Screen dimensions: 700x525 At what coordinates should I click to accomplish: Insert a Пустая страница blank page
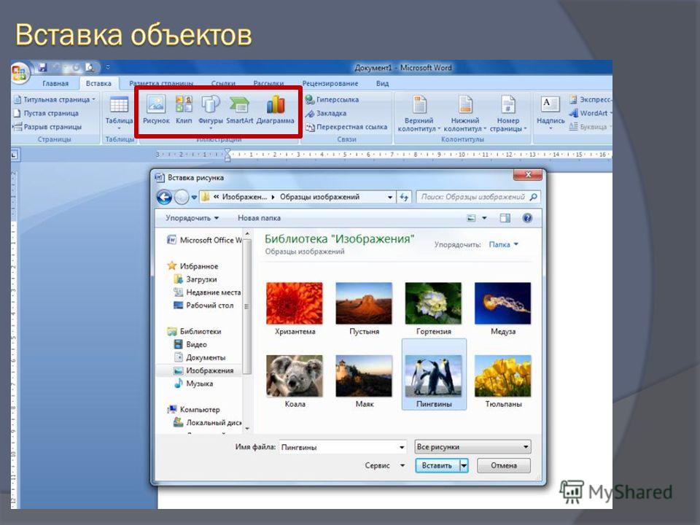[x=46, y=114]
